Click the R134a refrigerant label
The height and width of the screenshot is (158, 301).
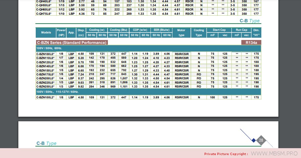(x=251, y=43)
